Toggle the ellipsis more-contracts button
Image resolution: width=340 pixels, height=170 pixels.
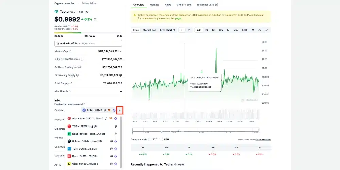click(x=120, y=110)
